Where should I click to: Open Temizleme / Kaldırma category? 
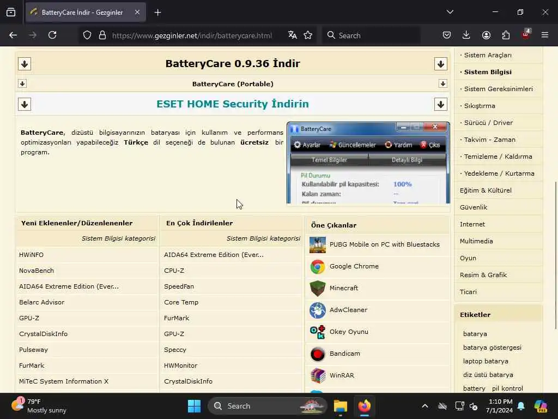pos(498,157)
